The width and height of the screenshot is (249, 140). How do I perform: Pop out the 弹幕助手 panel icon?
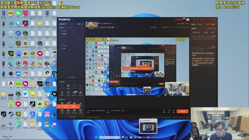click(x=208, y=28)
